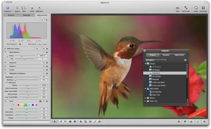Open the View toolbar control

click(178, 8)
